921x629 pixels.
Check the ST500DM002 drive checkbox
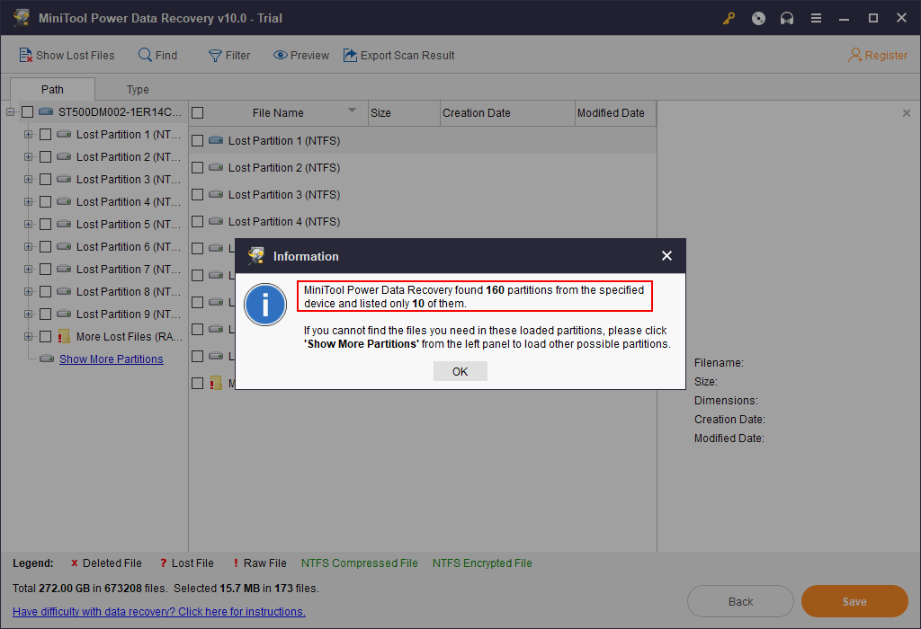click(x=28, y=111)
